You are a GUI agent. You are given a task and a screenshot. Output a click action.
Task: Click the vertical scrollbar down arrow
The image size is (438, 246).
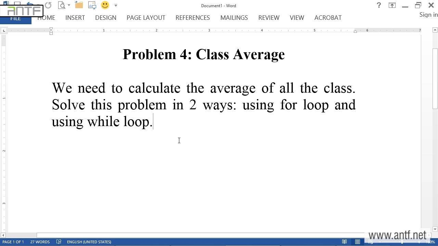(435, 229)
